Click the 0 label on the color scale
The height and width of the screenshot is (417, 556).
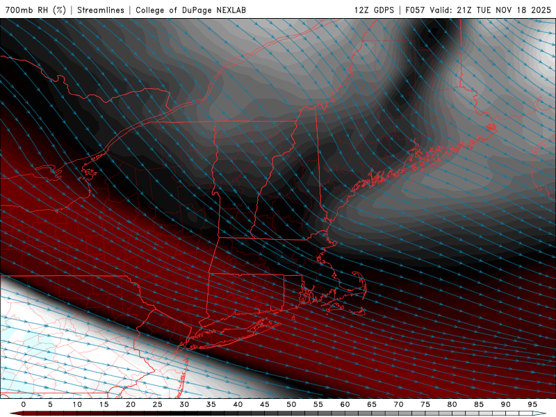[x=24, y=404]
